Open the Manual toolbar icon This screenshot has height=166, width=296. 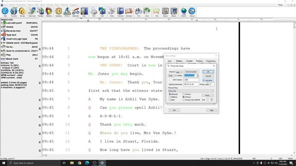(x=192, y=12)
